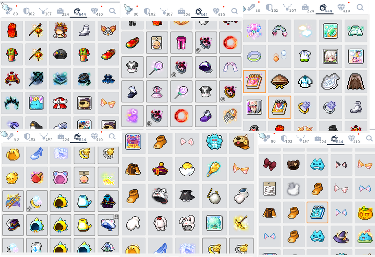Pick the brown straw hat item

(x=279, y=82)
